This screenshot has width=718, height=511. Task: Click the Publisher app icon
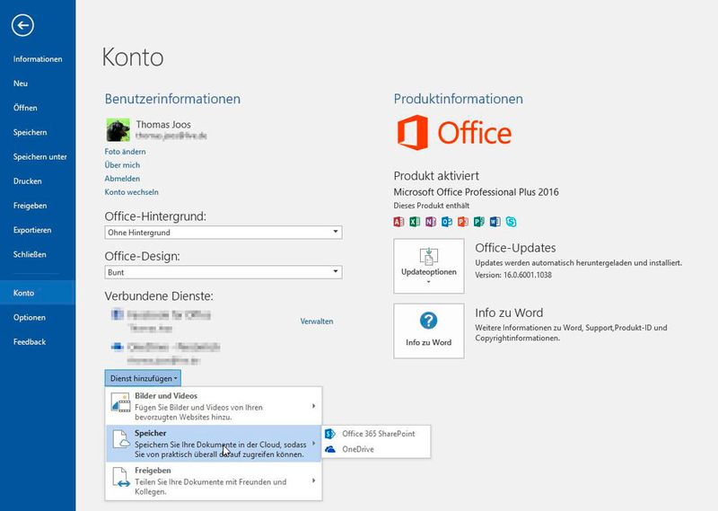pos(479,222)
